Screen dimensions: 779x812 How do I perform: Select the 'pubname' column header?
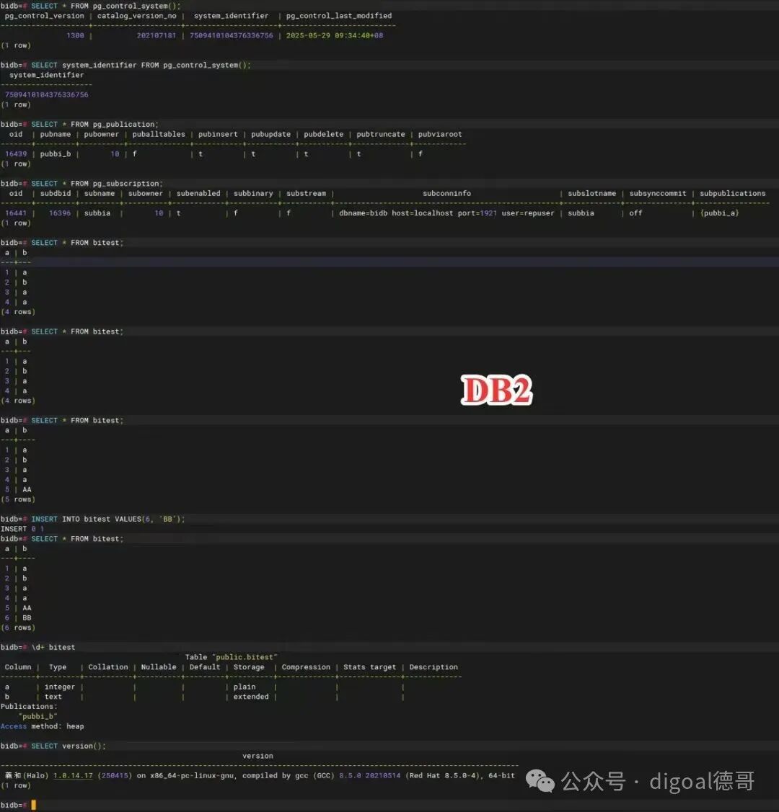coord(56,134)
